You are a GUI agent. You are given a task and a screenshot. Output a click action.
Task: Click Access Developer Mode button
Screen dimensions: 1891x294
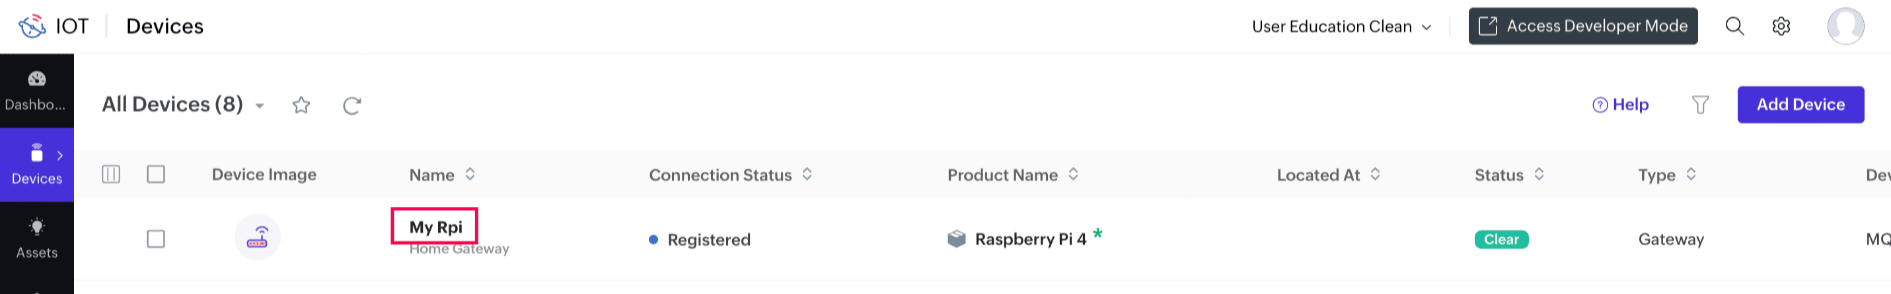pyautogui.click(x=1582, y=26)
